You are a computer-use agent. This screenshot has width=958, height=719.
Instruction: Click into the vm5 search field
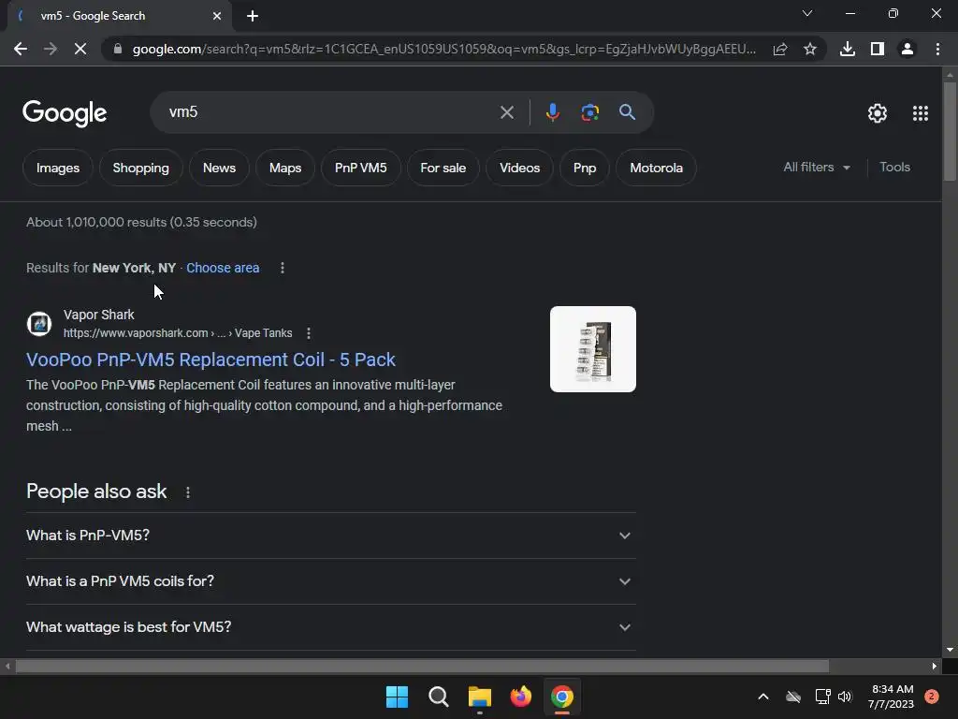point(330,112)
